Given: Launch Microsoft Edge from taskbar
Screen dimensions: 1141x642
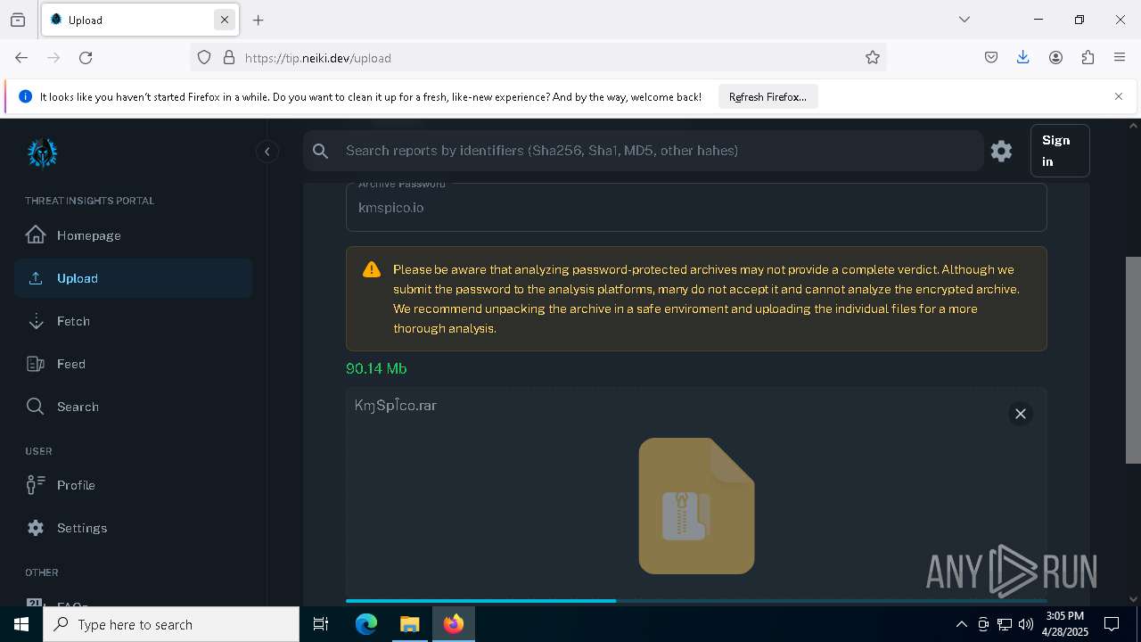Looking at the screenshot, I should (x=366, y=624).
